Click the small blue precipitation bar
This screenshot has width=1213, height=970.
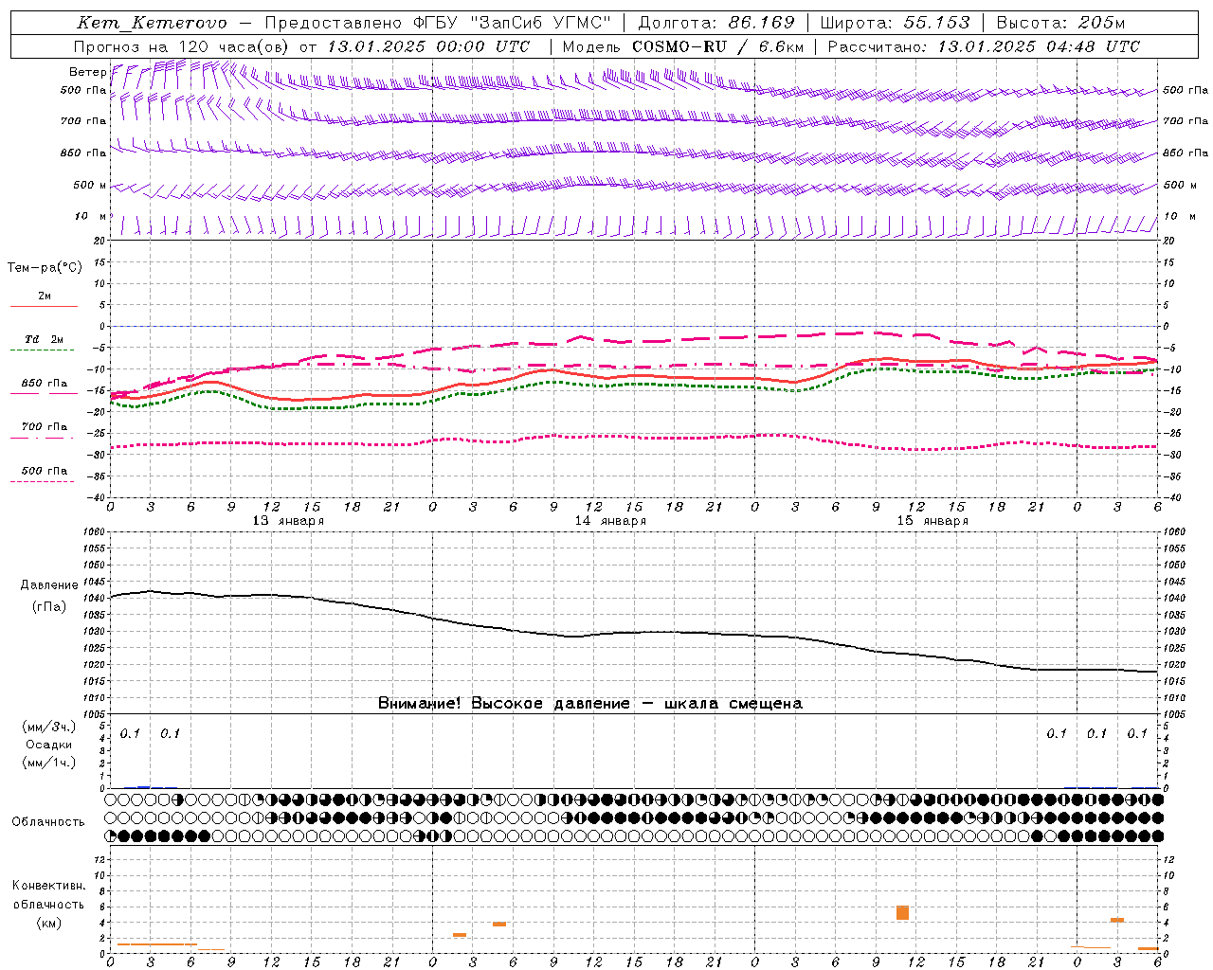[143, 786]
